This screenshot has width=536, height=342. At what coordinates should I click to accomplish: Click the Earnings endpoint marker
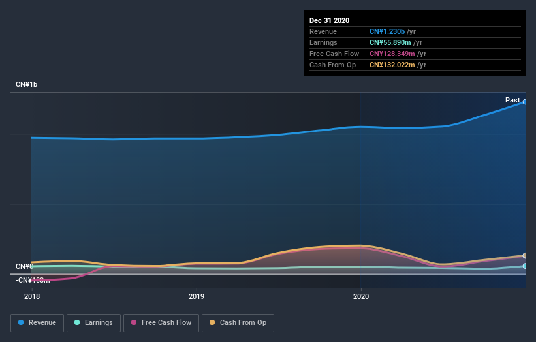(525, 266)
